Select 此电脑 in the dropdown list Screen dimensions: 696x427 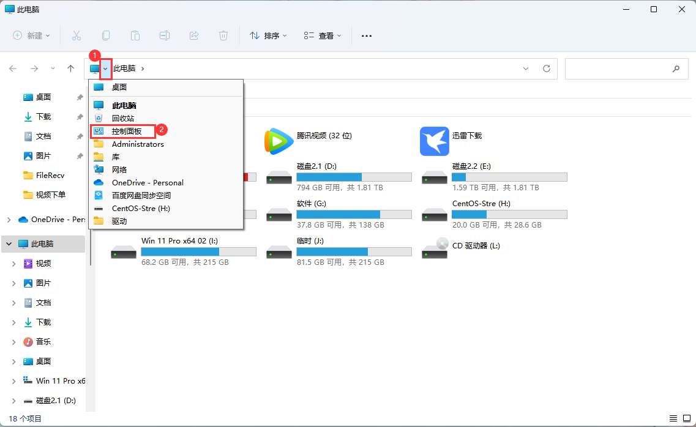[166, 106]
